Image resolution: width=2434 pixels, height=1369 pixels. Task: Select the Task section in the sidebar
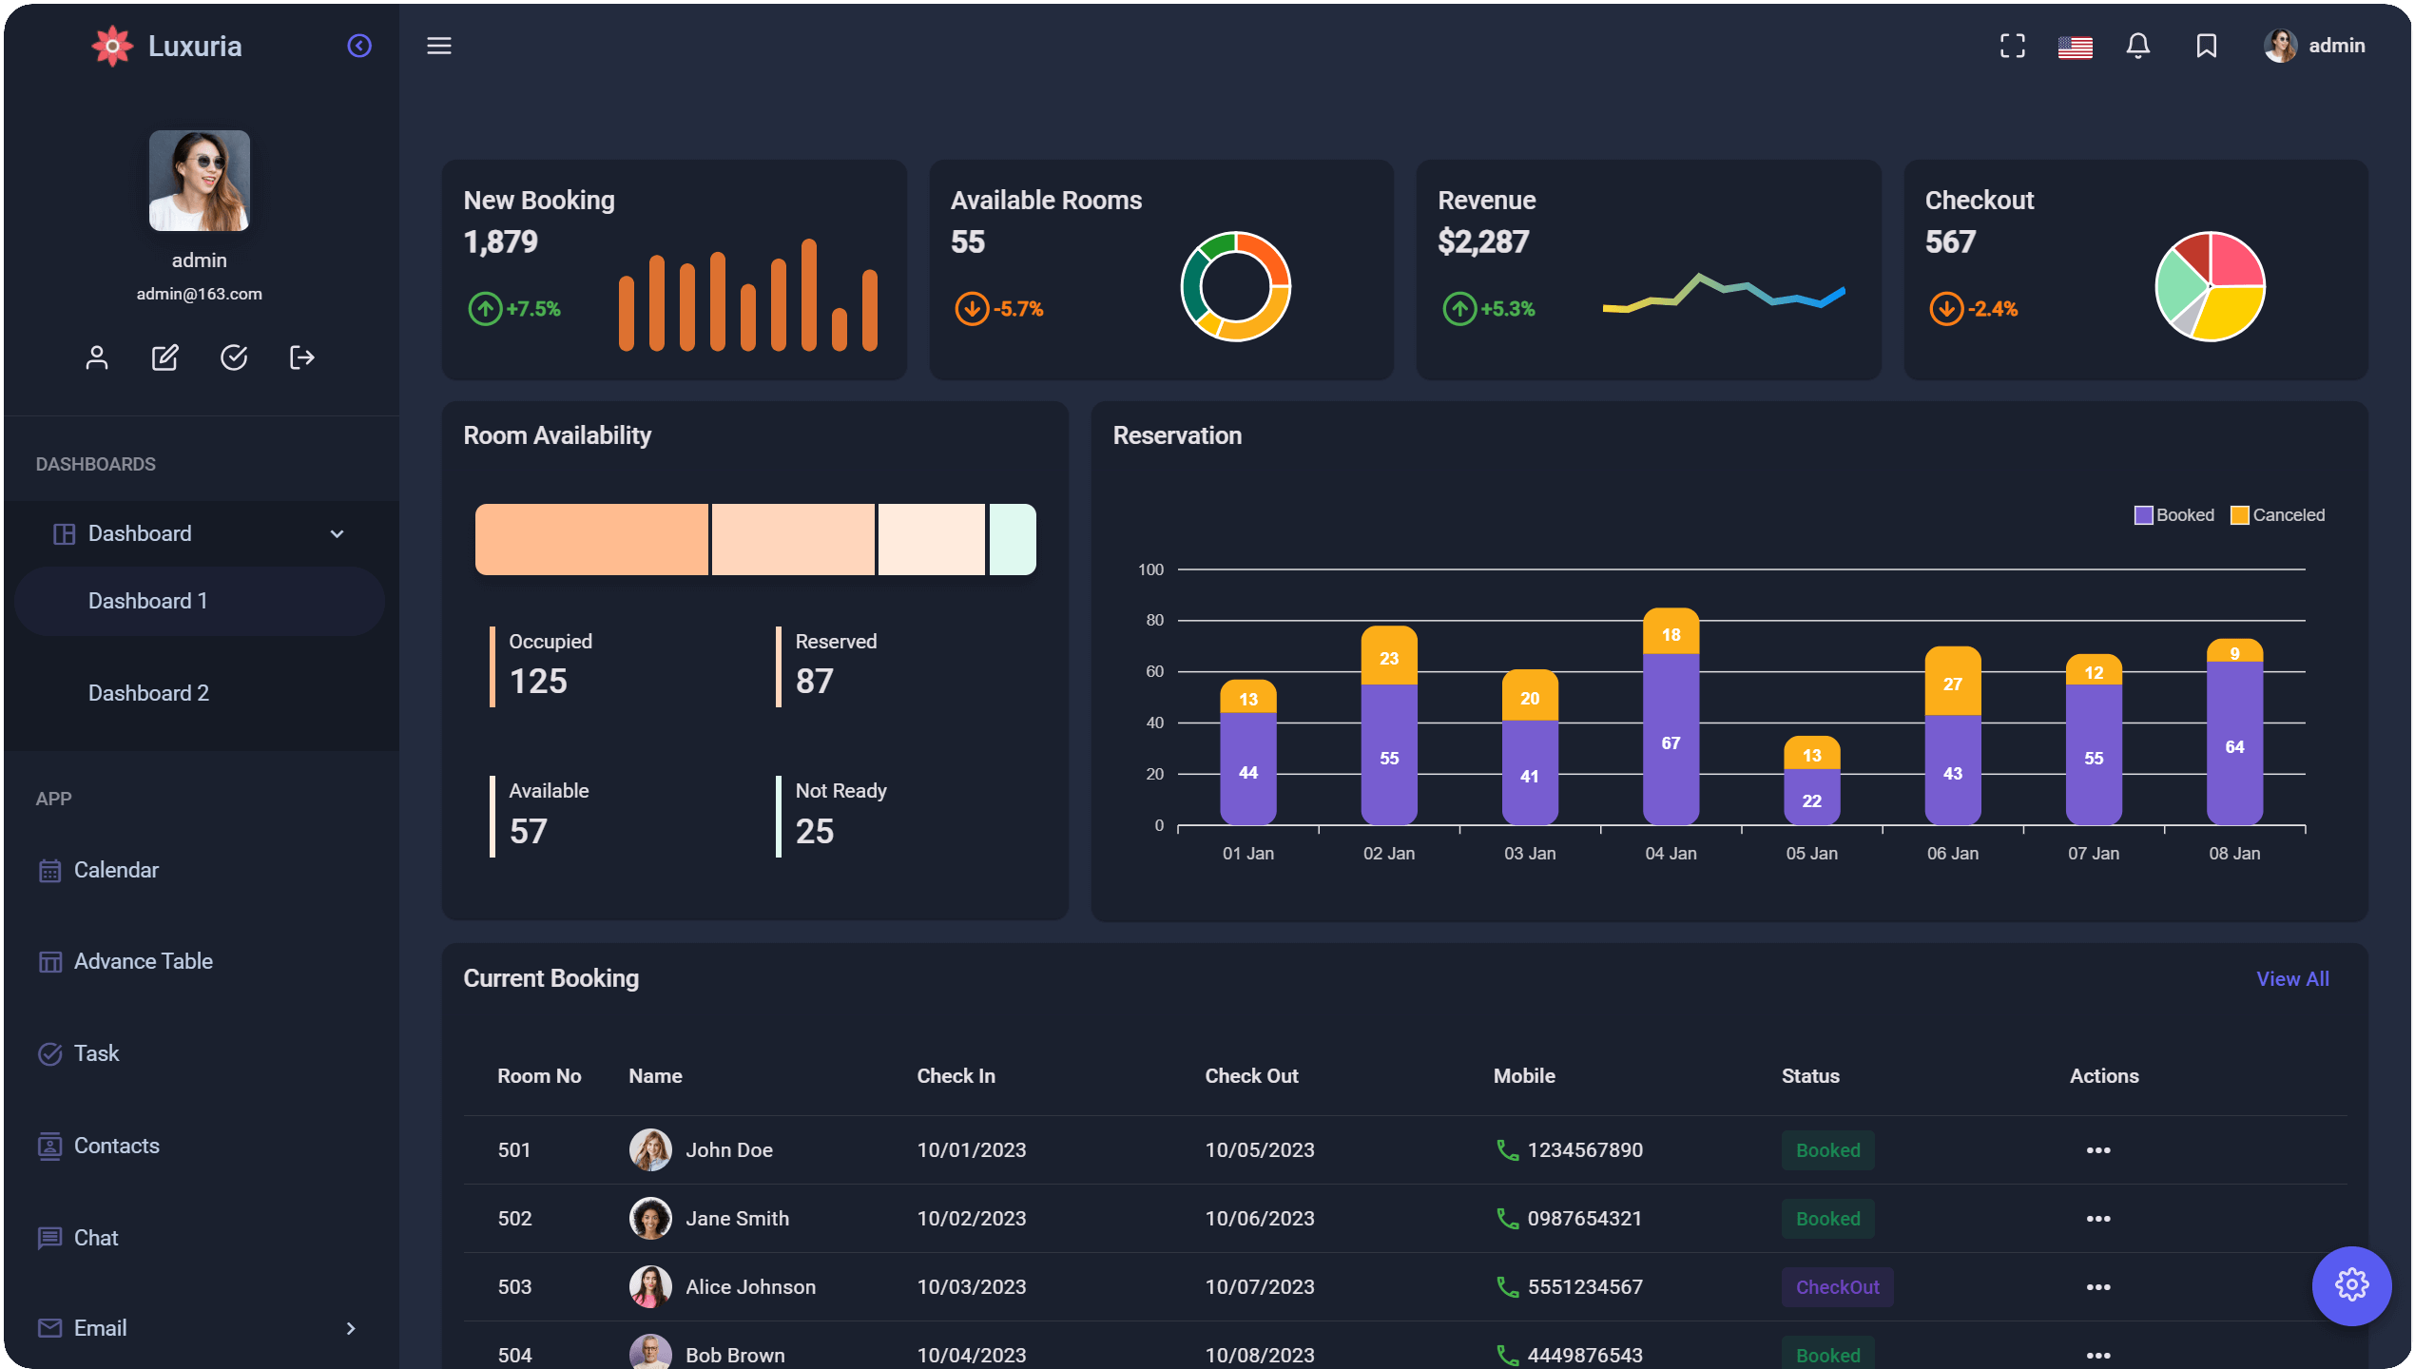[x=96, y=1052]
